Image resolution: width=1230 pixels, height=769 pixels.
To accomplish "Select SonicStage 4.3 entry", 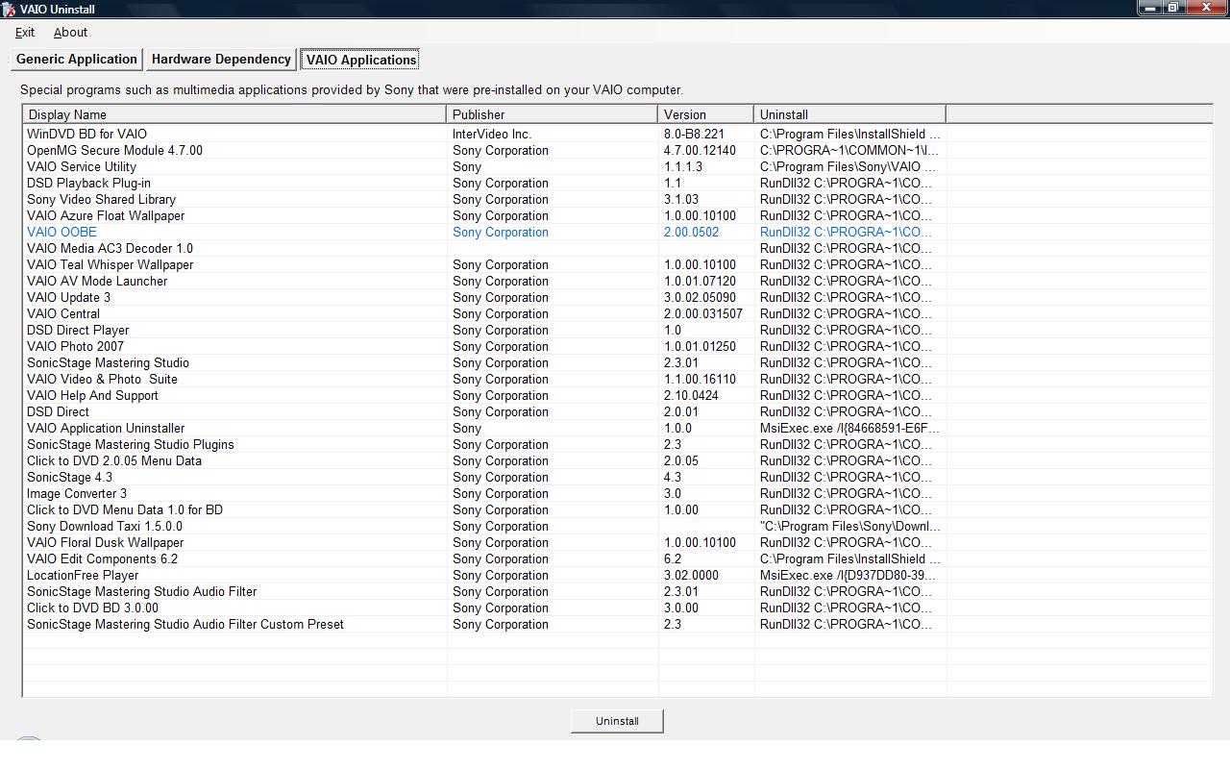I will [69, 477].
